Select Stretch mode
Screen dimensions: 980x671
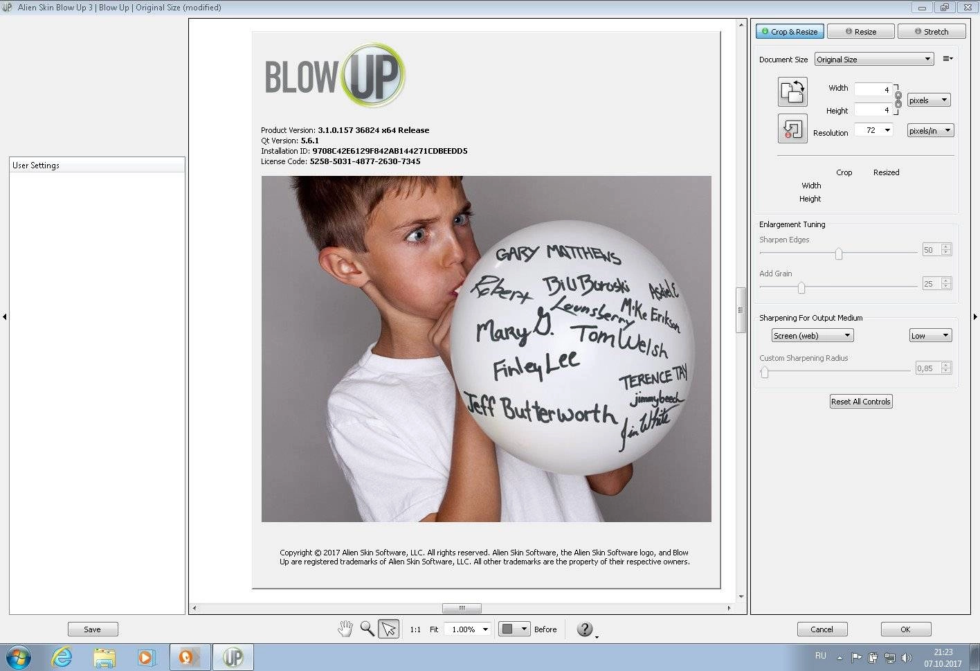(x=931, y=31)
